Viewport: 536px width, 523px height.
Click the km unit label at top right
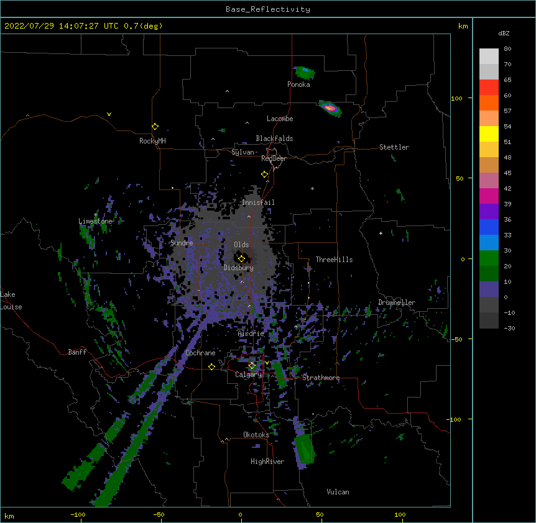[x=463, y=26]
